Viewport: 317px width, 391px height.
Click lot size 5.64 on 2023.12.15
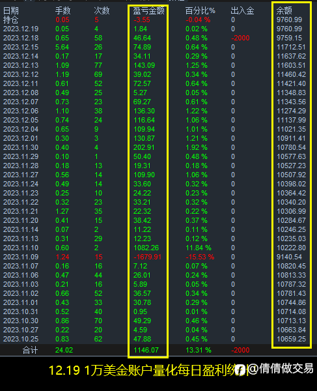coord(62,47)
